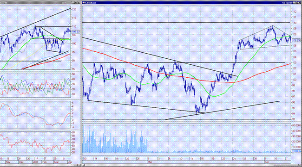302x167 pixels.
Task: Click the volume histogram pane of main chart
Action: click(x=186, y=138)
